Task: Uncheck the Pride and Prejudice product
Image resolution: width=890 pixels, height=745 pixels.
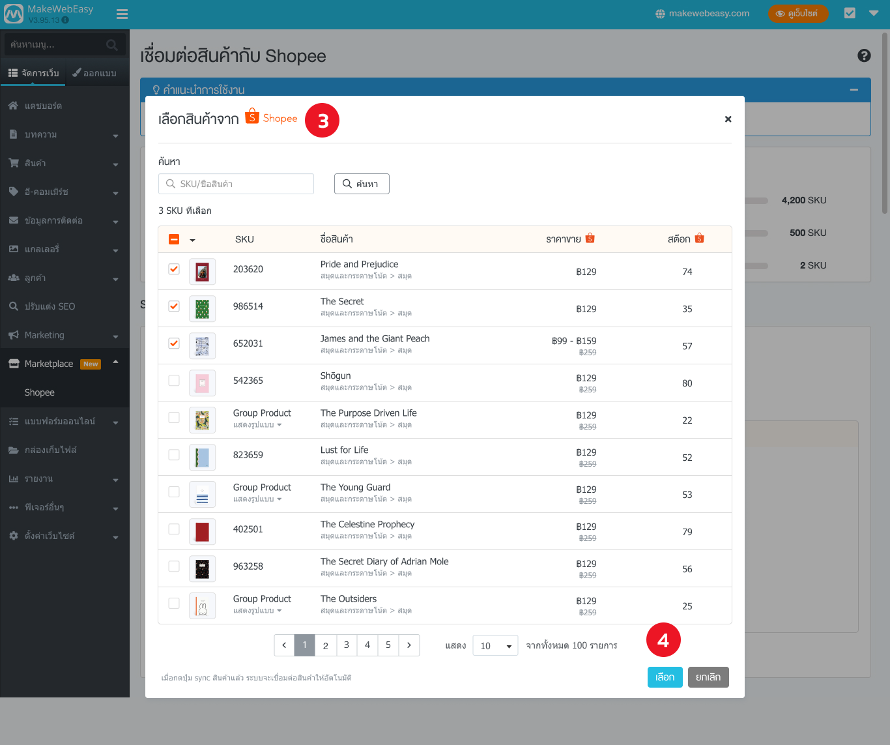Action: [173, 268]
